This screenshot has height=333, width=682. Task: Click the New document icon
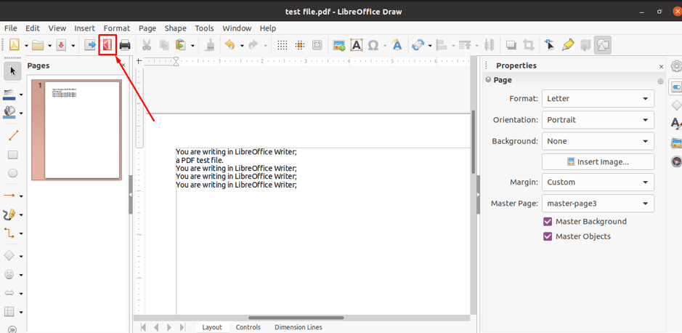coord(15,45)
